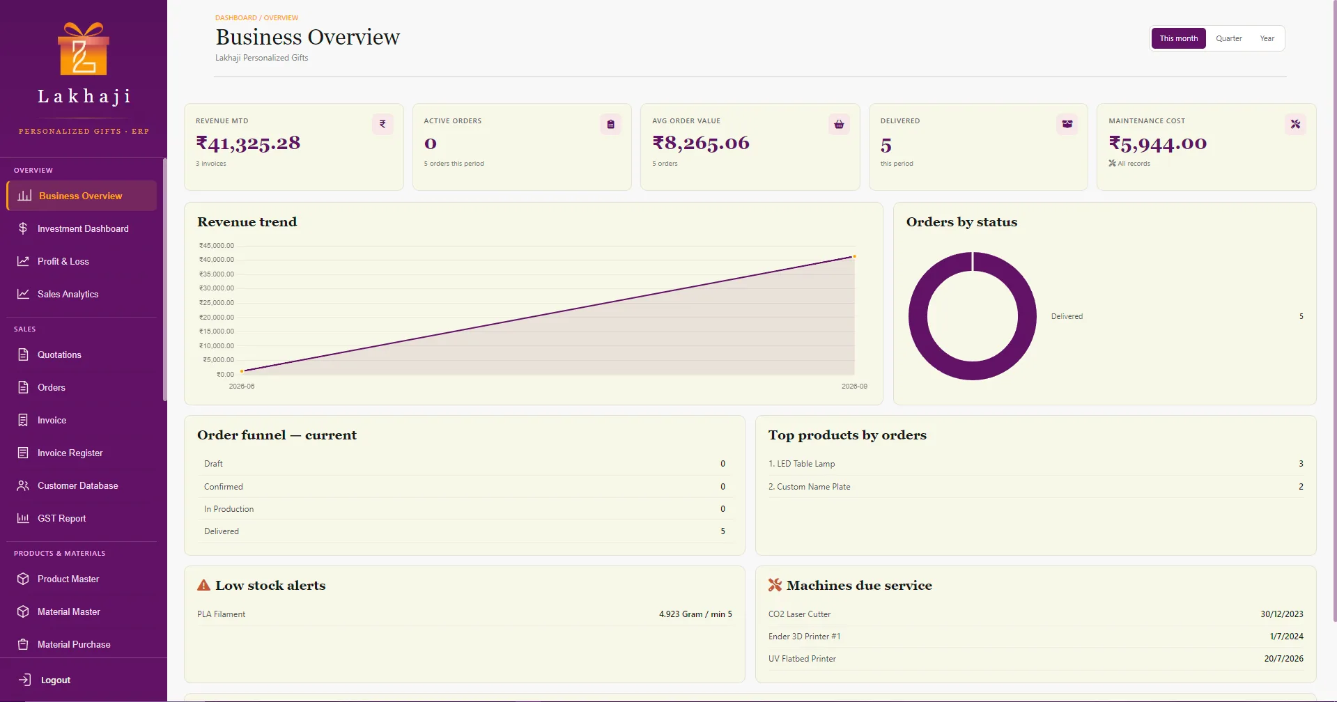Click the basket icon on Avg Order Value card

[x=839, y=124]
